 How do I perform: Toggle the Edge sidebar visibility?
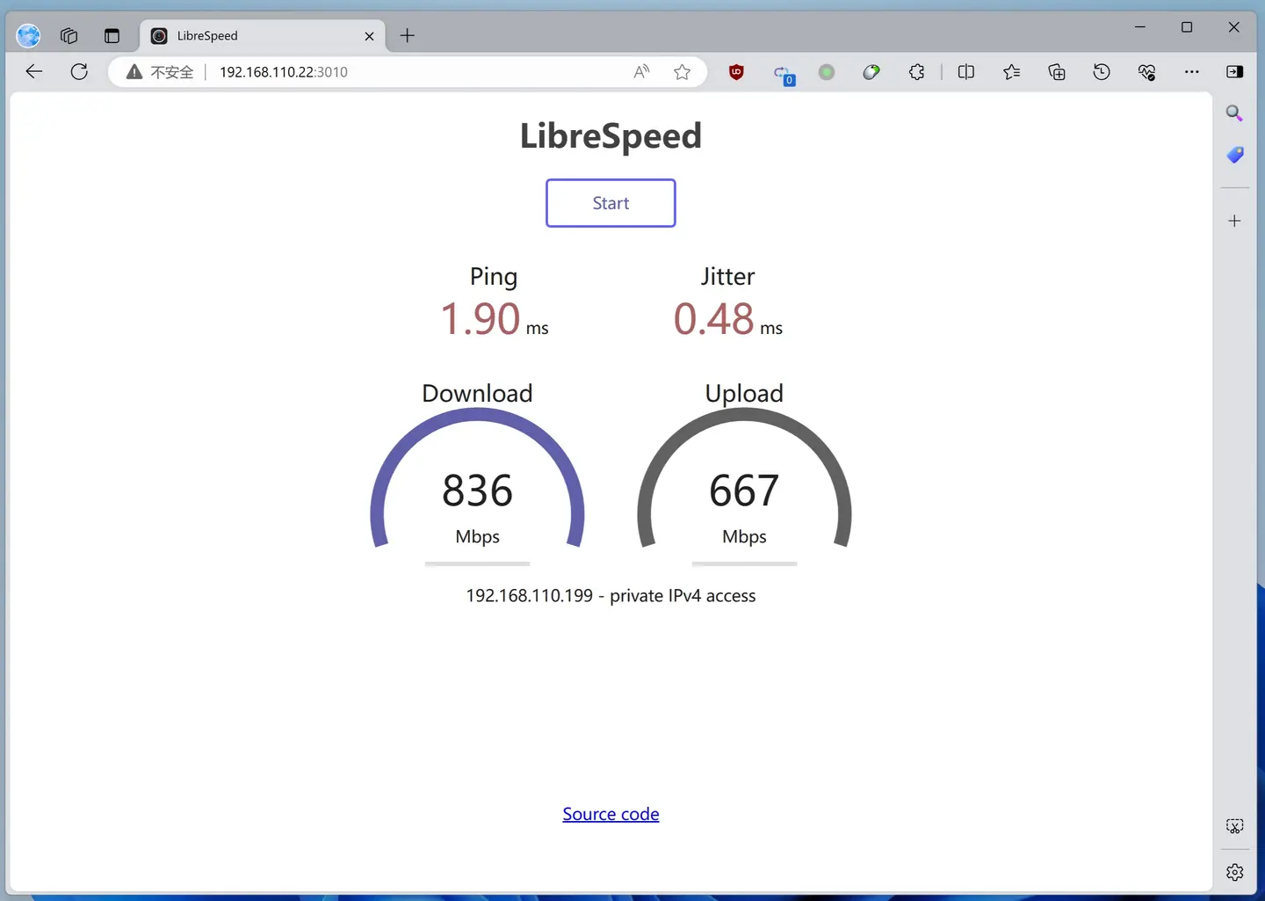tap(1234, 72)
